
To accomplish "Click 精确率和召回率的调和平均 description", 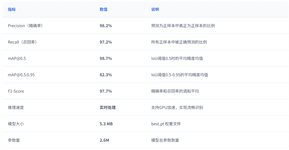I will [x=175, y=91].
